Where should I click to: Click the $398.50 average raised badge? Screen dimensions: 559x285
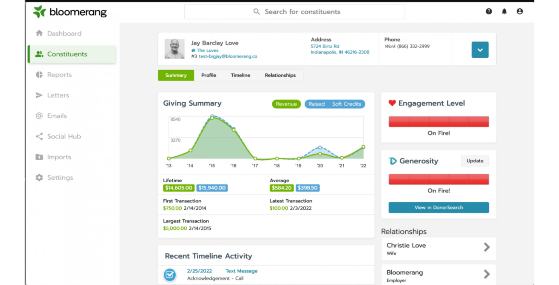(308, 188)
